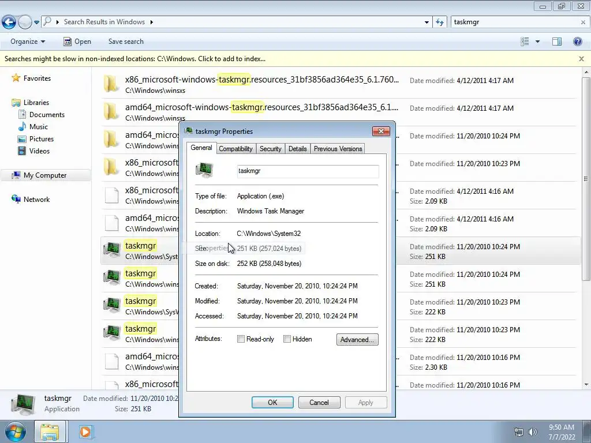Open the recent pages dropdown arrow

tap(36, 22)
